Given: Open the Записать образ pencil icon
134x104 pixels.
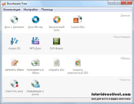Looking at the screenshot, I should (x=15, y=62).
